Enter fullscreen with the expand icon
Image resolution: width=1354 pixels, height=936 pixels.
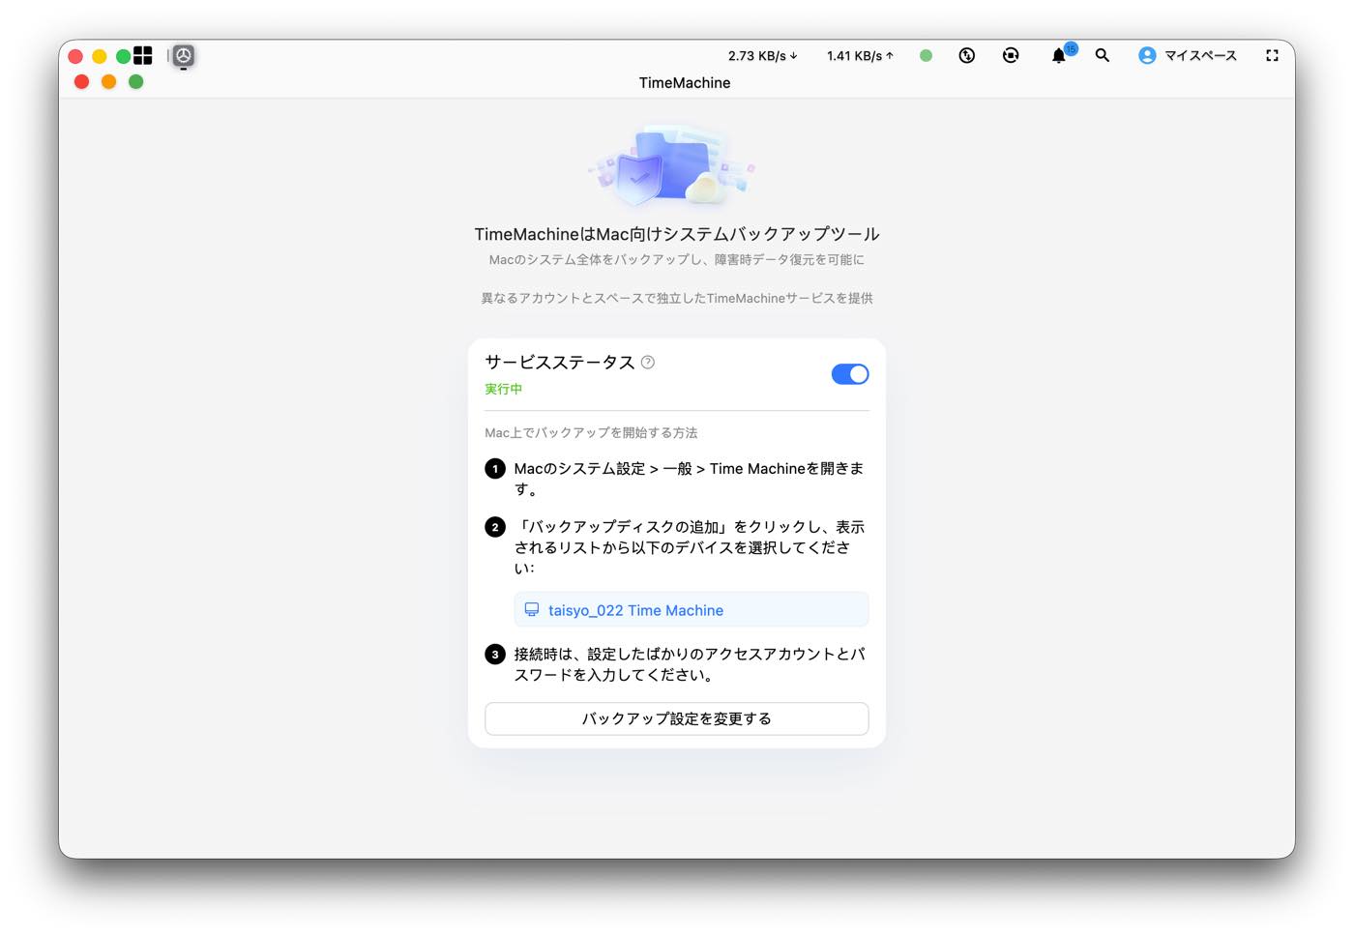pos(1272,56)
